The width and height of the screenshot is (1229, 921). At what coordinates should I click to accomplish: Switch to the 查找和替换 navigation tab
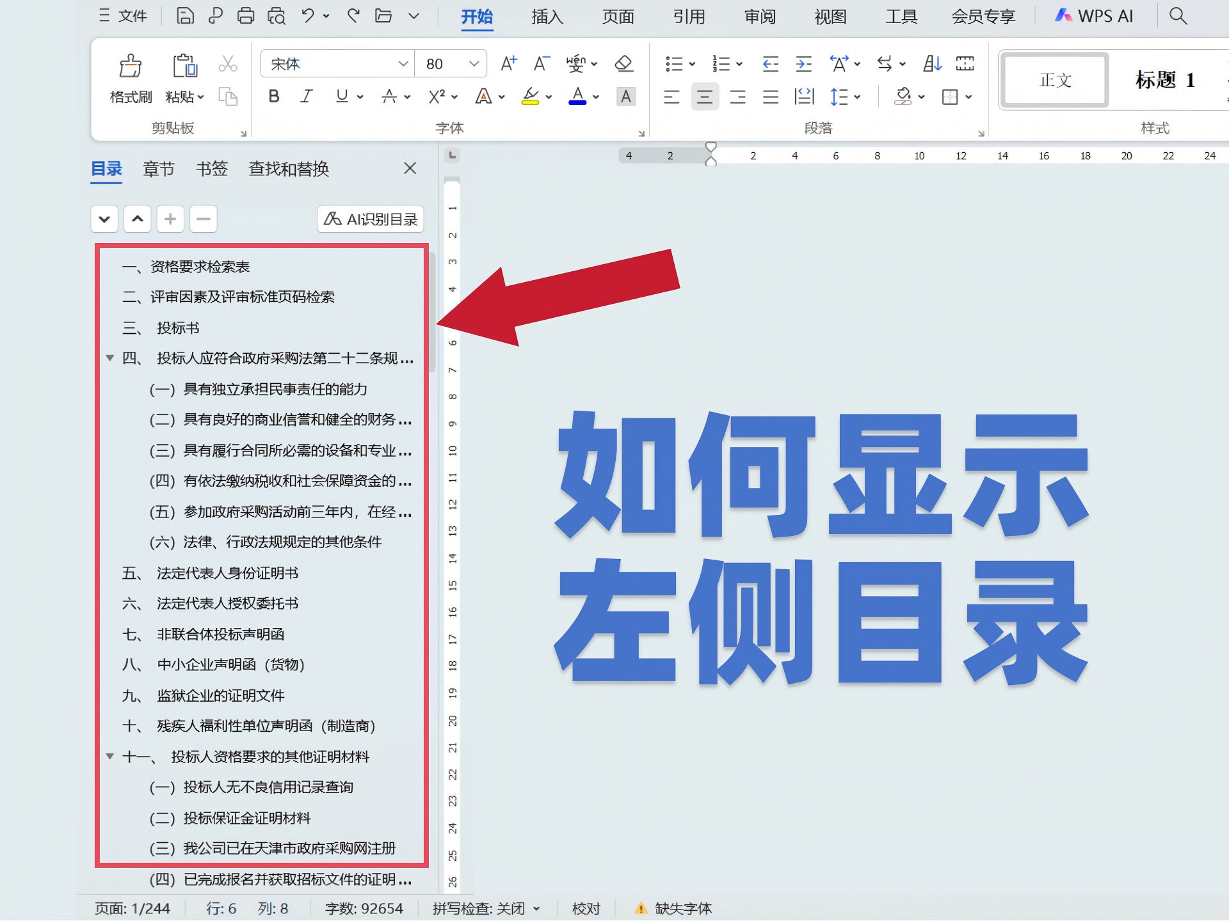[x=289, y=169]
